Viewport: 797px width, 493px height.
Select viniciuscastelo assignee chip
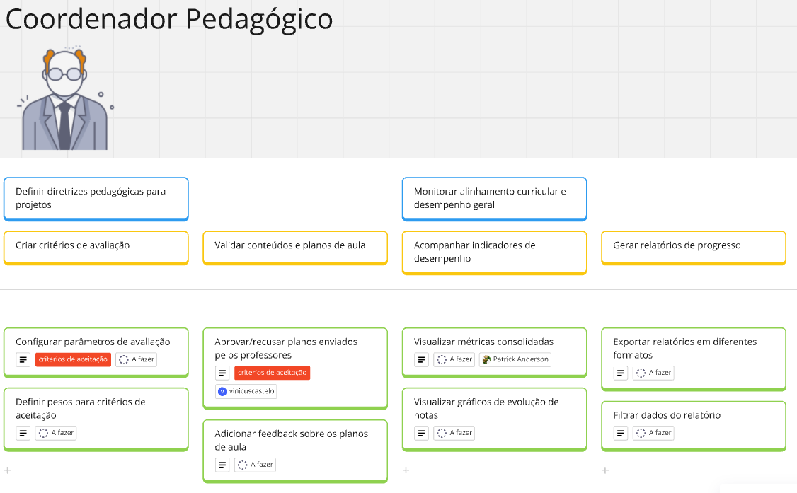tap(246, 391)
